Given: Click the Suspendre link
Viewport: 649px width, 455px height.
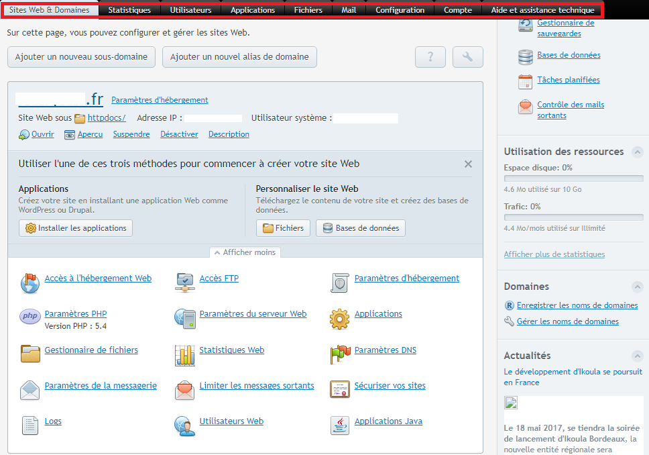Looking at the screenshot, I should point(131,134).
